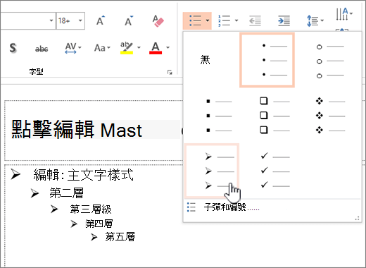The image size is (366, 268).
Task: Click 編輯: 主文字樣式 text line
Action: coord(83,175)
